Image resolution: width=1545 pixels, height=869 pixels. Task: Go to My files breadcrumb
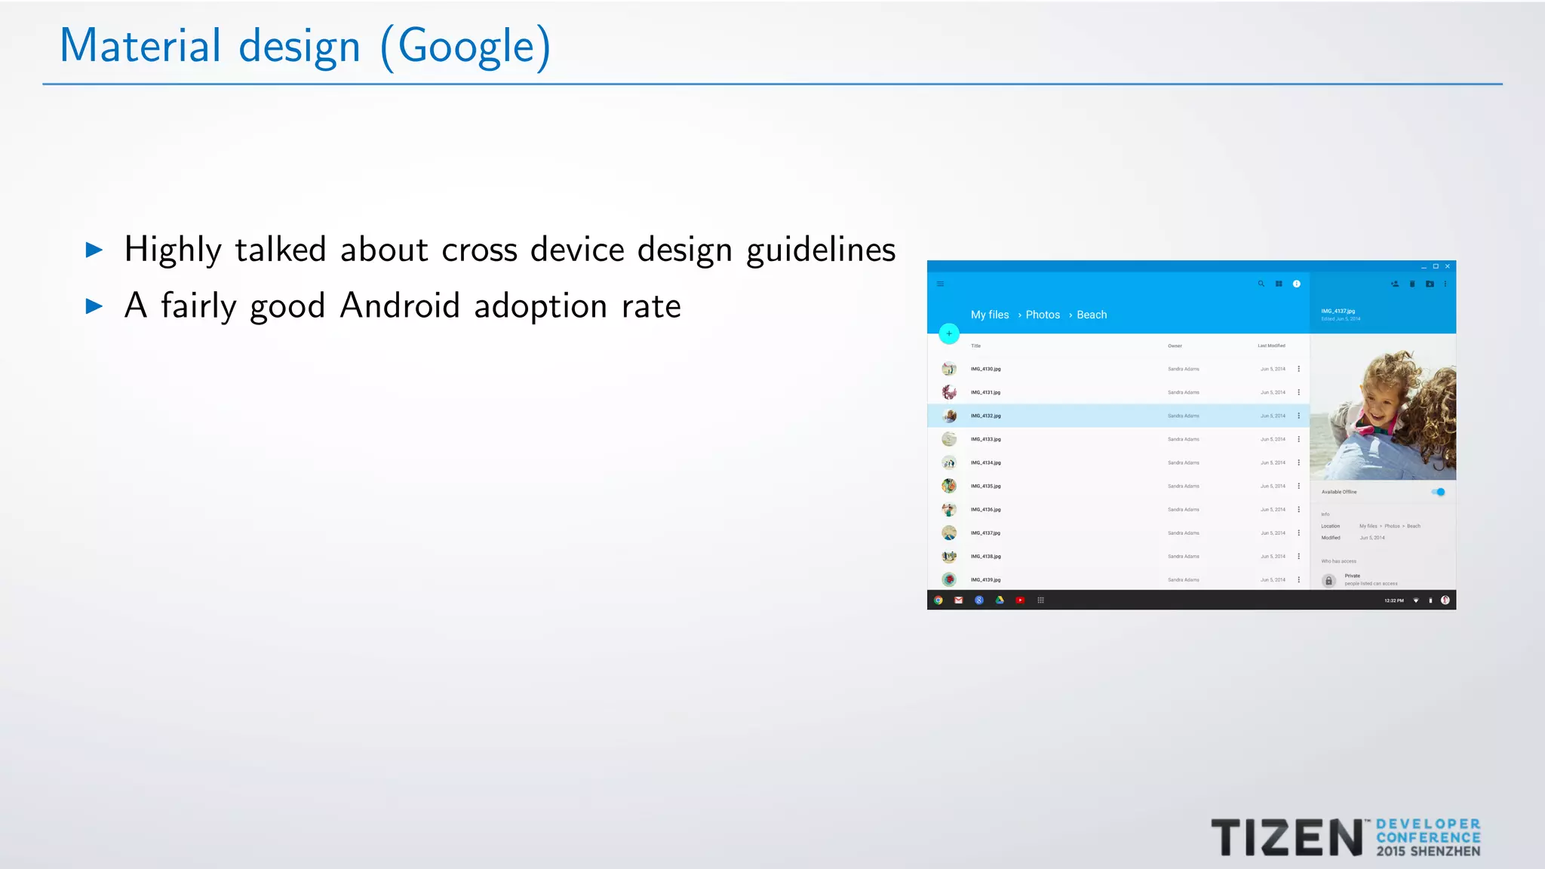point(990,315)
